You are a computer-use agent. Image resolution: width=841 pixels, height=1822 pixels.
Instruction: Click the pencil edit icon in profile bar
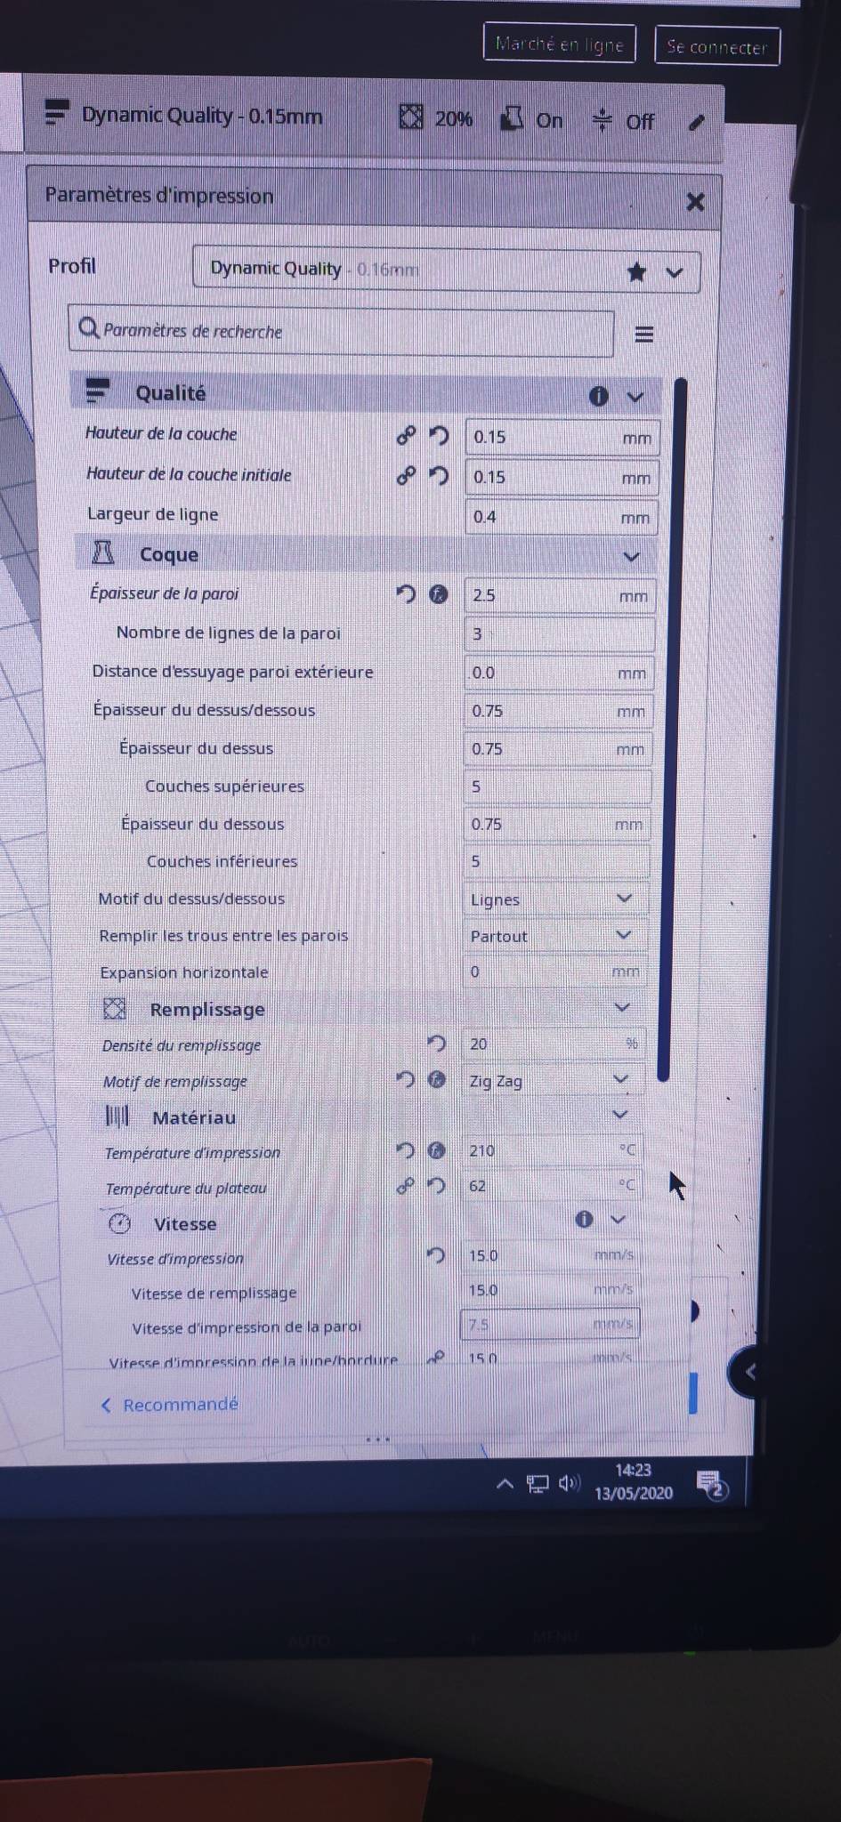[697, 122]
